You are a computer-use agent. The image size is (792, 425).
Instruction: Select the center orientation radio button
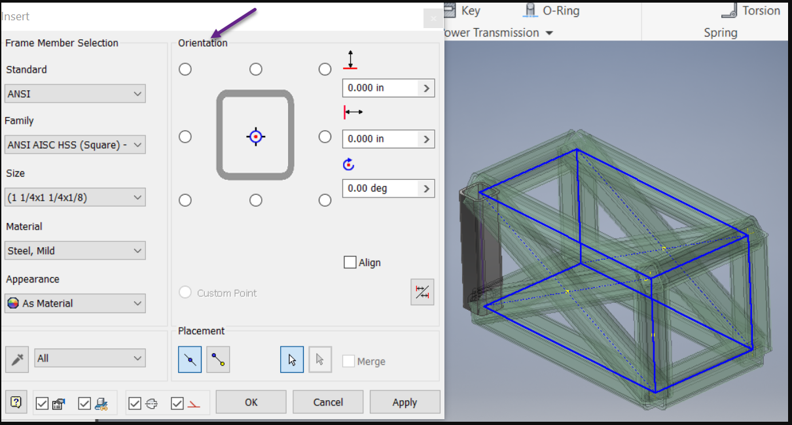pyautogui.click(x=255, y=136)
